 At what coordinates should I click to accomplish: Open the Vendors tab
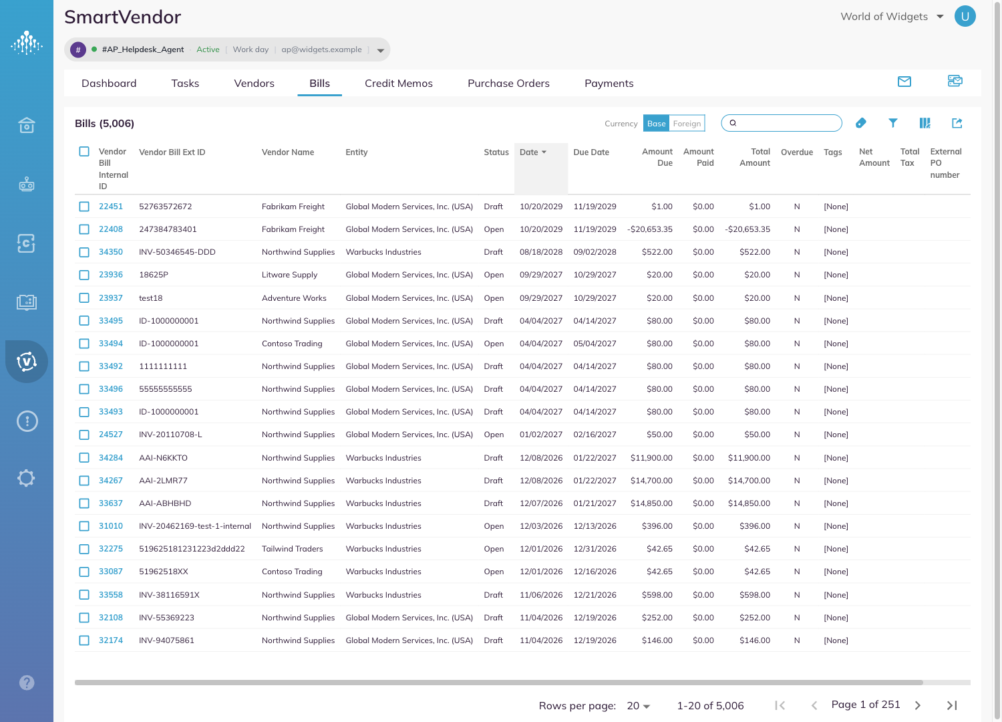coord(254,84)
